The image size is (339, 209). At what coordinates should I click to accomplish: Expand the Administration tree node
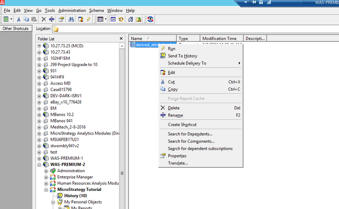pyautogui.click(x=46, y=171)
